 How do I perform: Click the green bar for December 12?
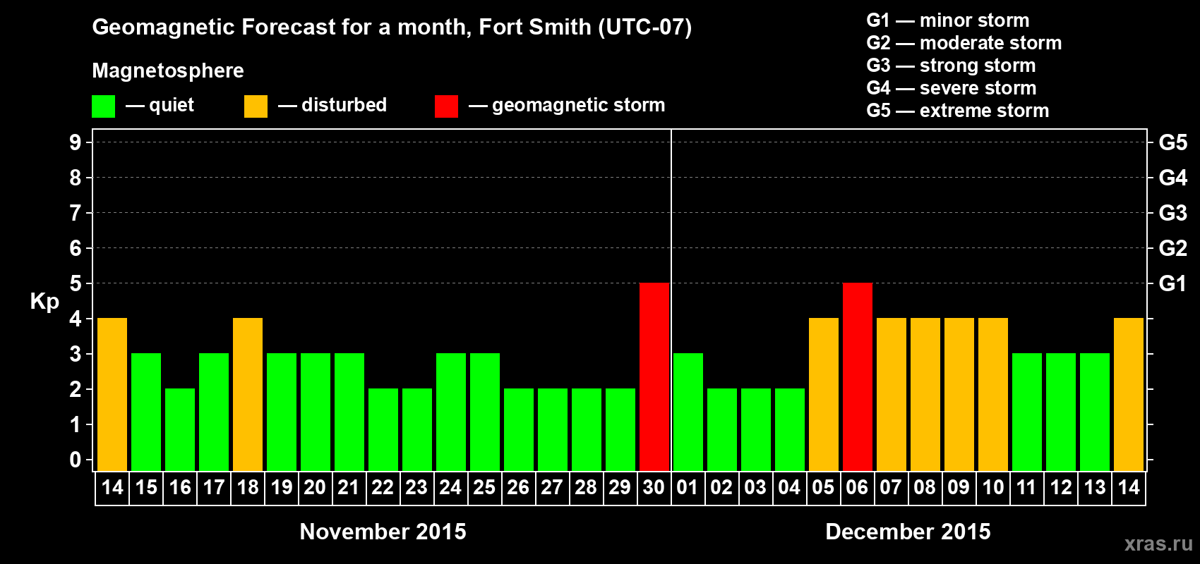(x=1061, y=412)
